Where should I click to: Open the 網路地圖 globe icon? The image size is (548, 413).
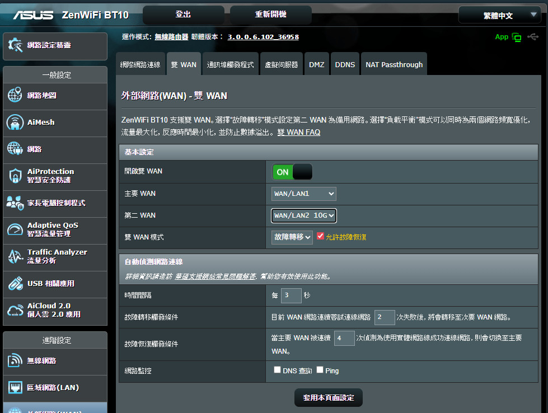[15, 95]
